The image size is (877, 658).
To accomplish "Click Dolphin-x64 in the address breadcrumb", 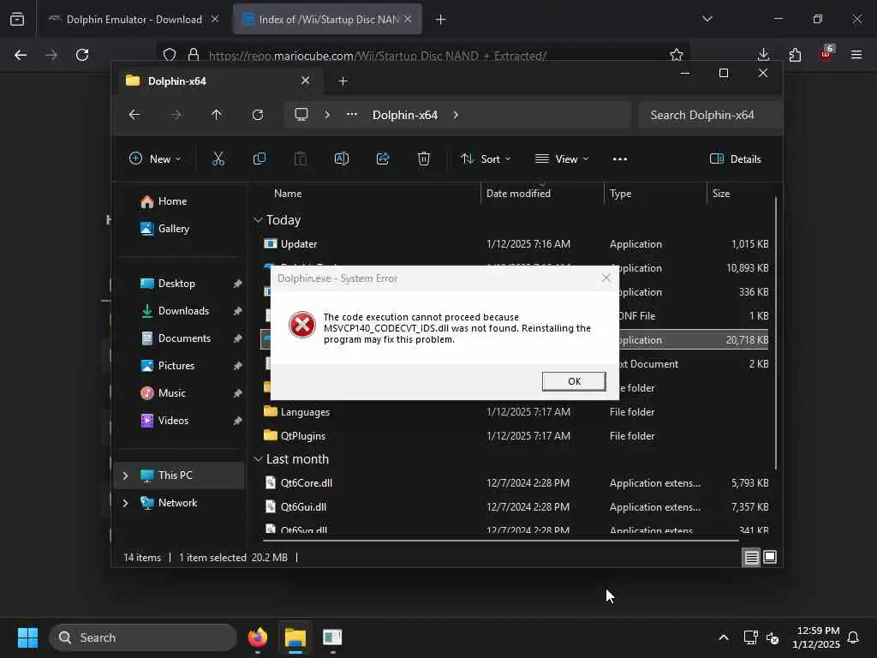I will click(405, 115).
